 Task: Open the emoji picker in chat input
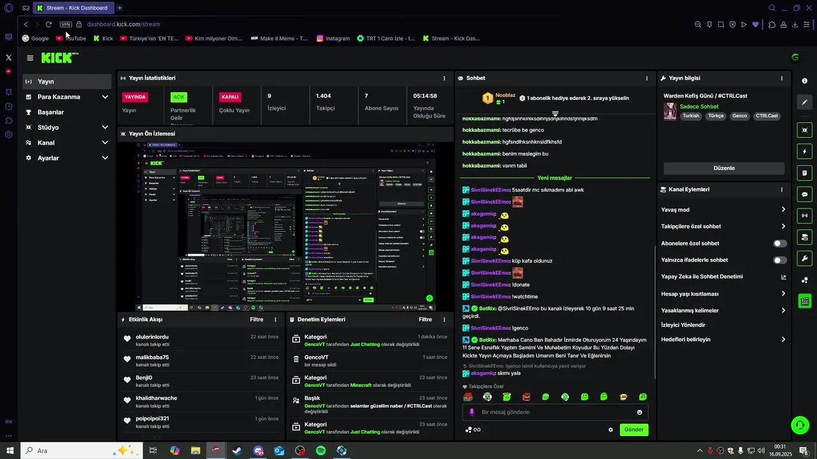pyautogui.click(x=640, y=412)
